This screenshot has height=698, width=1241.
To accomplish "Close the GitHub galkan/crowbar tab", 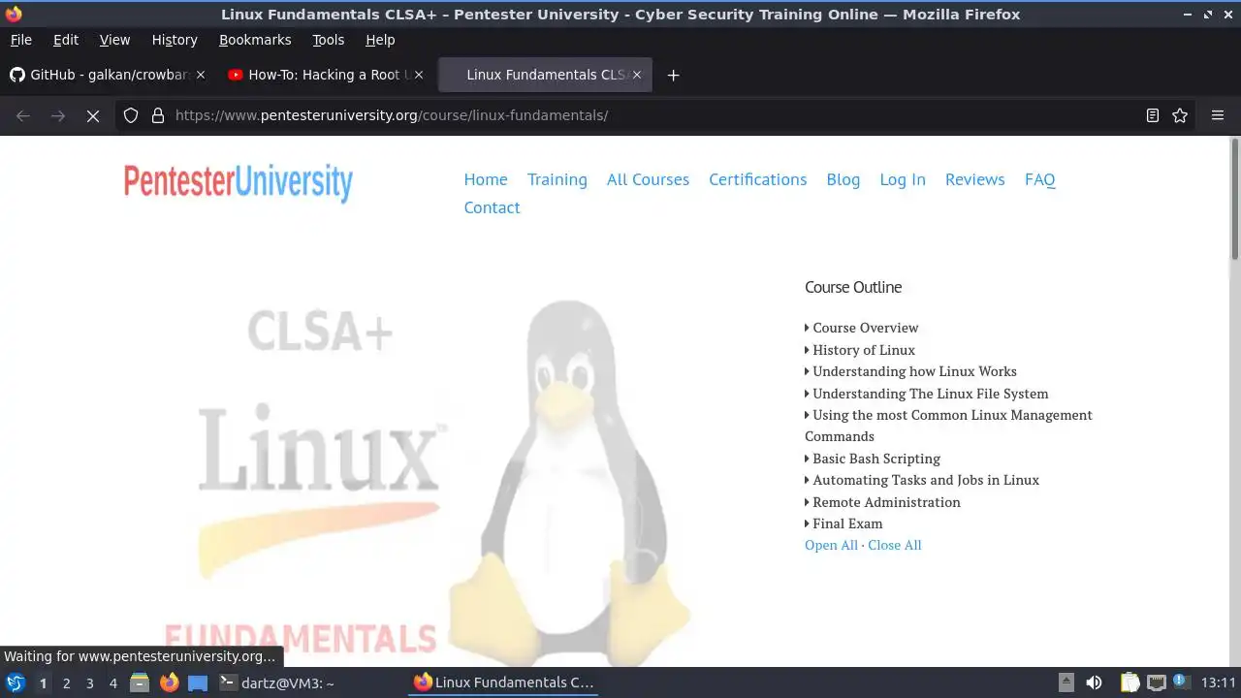I will [x=201, y=75].
